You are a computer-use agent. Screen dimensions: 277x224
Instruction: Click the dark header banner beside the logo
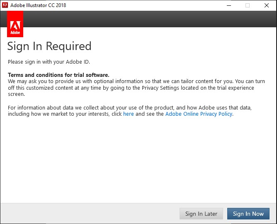point(149,19)
